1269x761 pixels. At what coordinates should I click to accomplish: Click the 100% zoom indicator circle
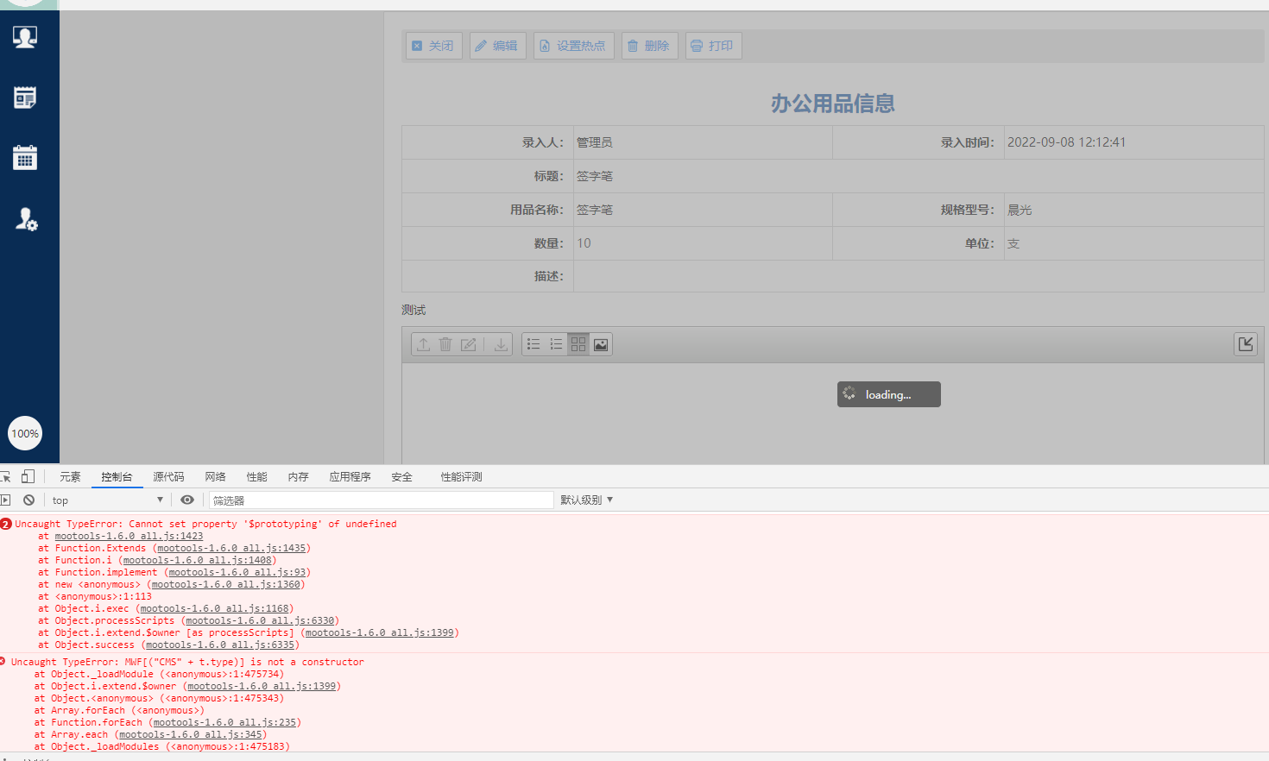(25, 433)
